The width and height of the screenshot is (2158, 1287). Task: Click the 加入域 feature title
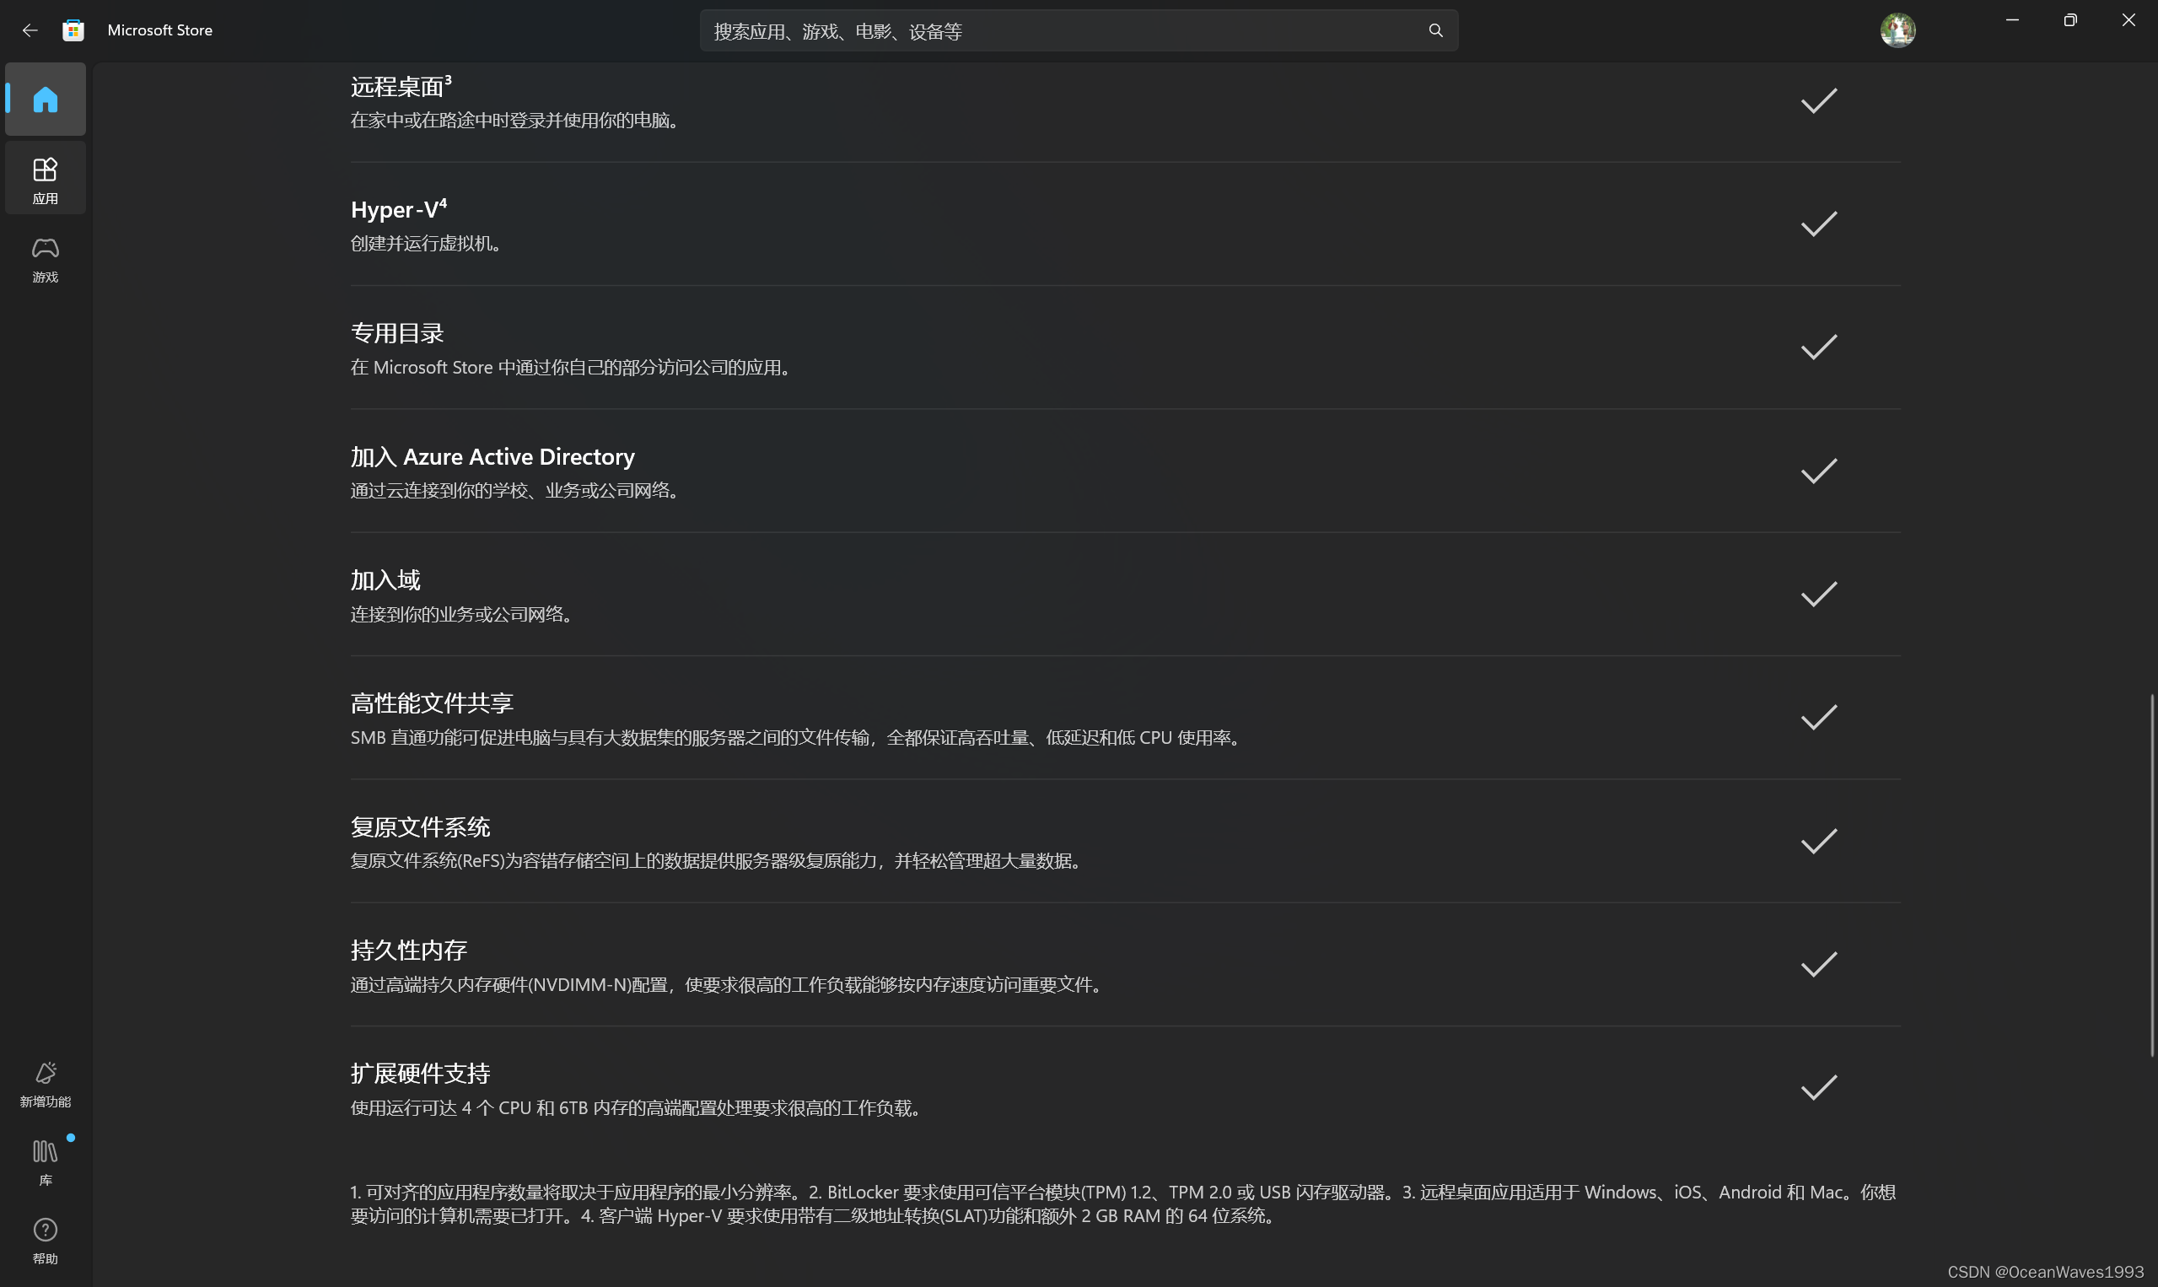386,580
